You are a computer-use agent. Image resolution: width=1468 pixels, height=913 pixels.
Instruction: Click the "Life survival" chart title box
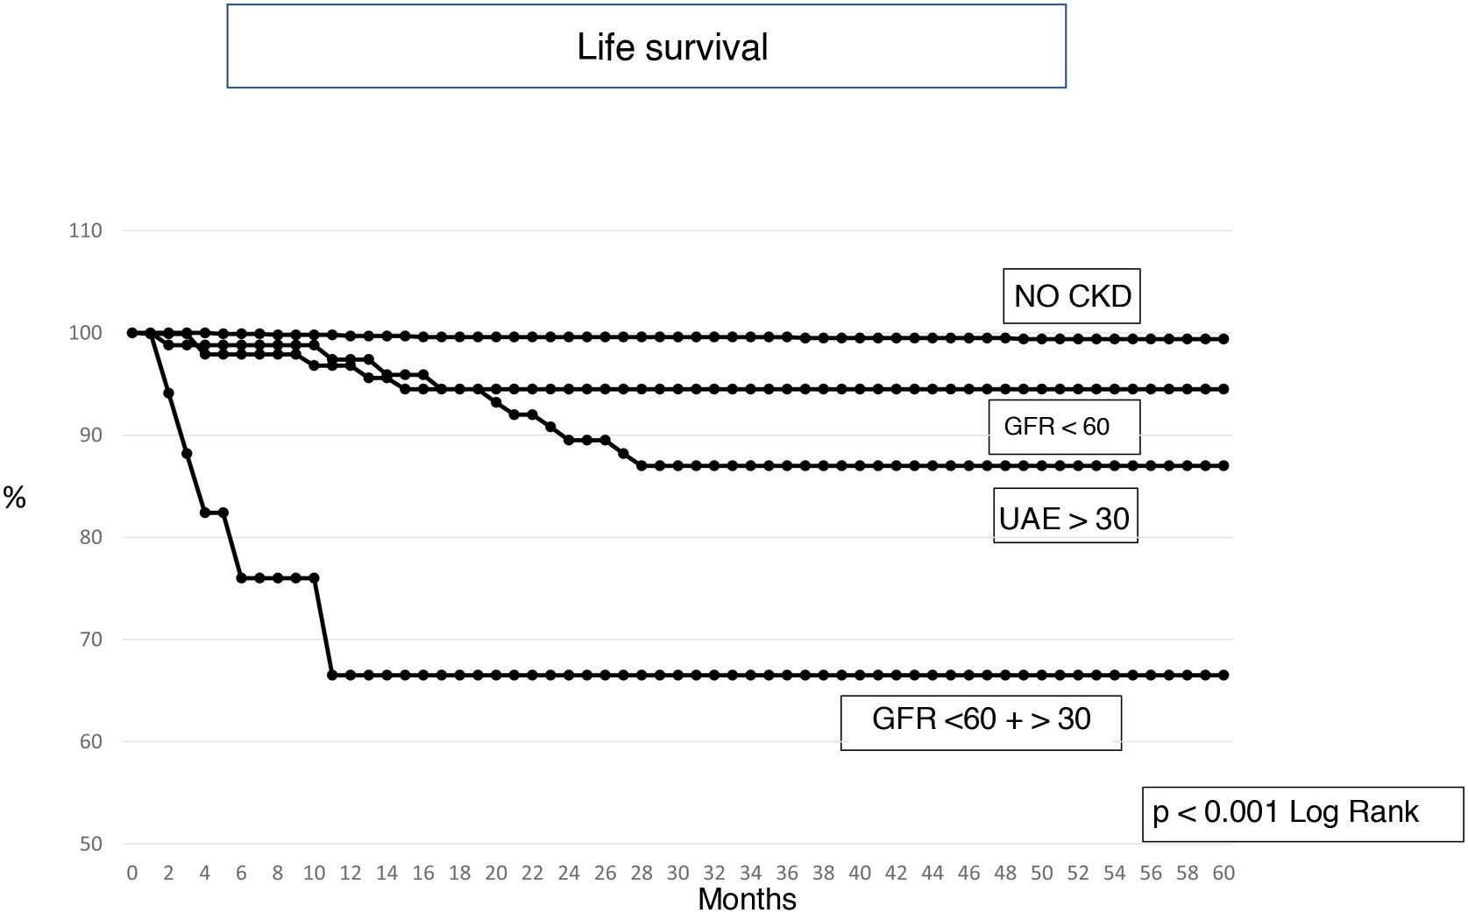(646, 46)
